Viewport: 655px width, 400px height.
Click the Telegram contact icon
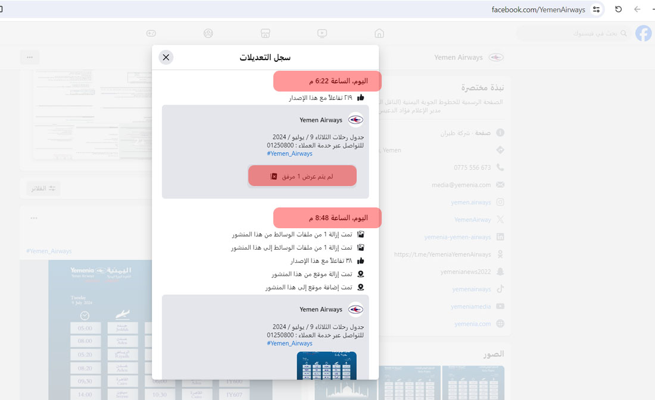[500, 254]
